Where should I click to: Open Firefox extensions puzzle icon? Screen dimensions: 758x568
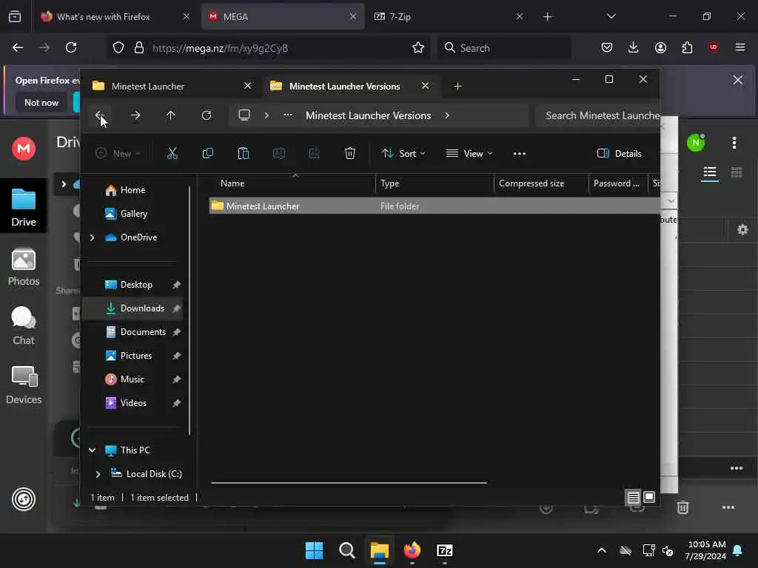[x=687, y=47]
